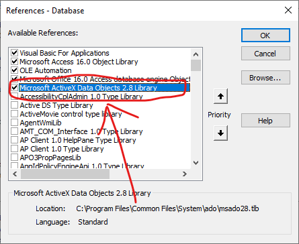Select AP Client 1.0 Type Library text

62,149
